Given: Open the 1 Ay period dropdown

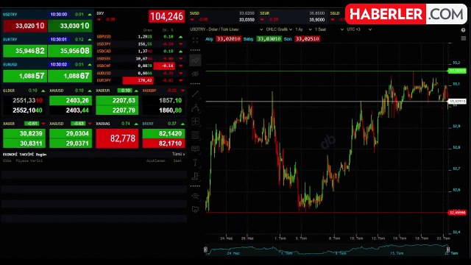Looking at the screenshot, I should 303,29.
